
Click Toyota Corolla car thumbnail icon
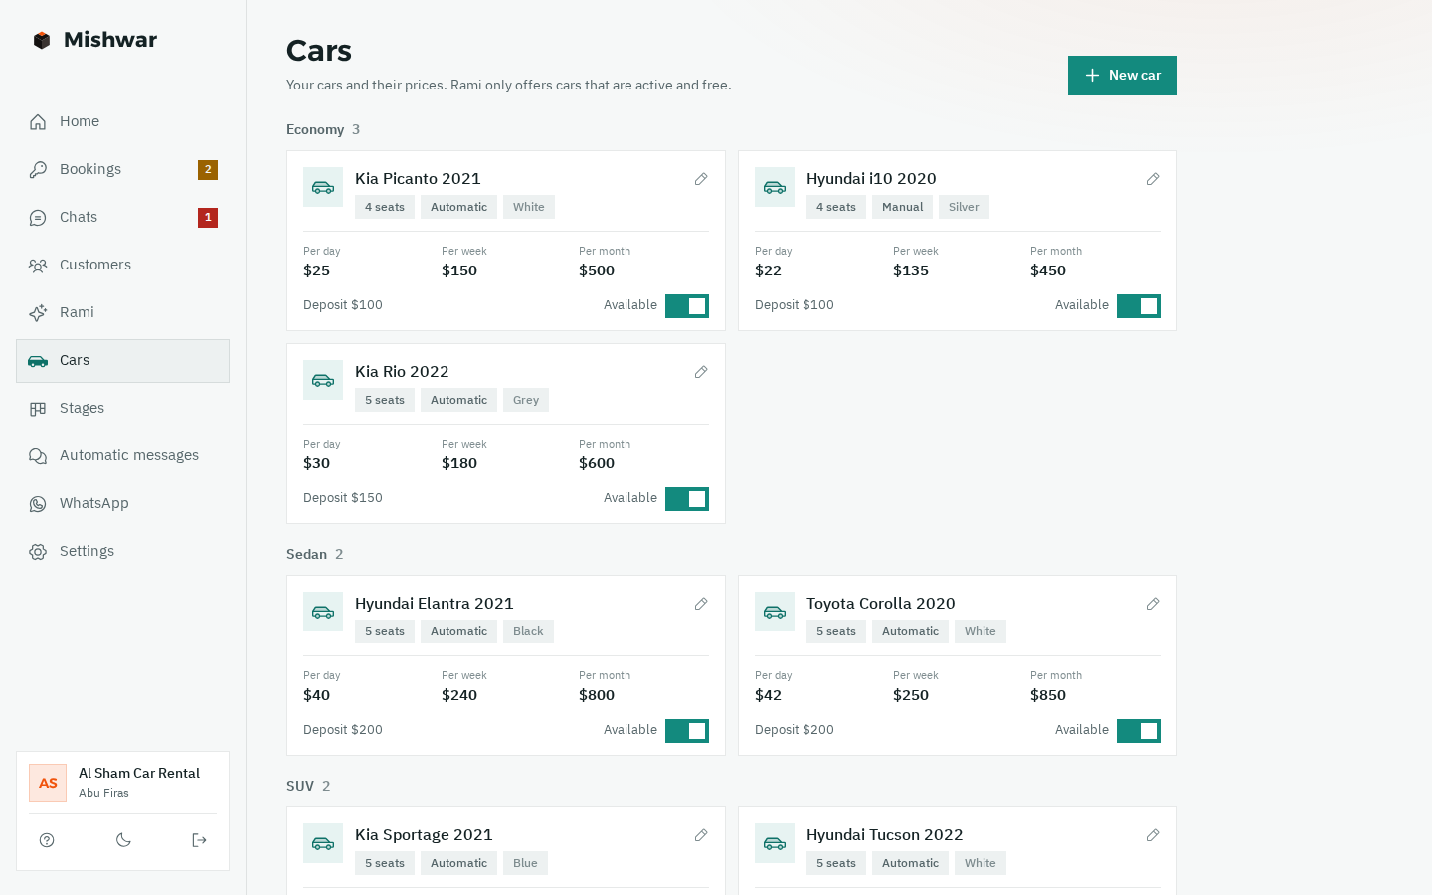tap(775, 612)
